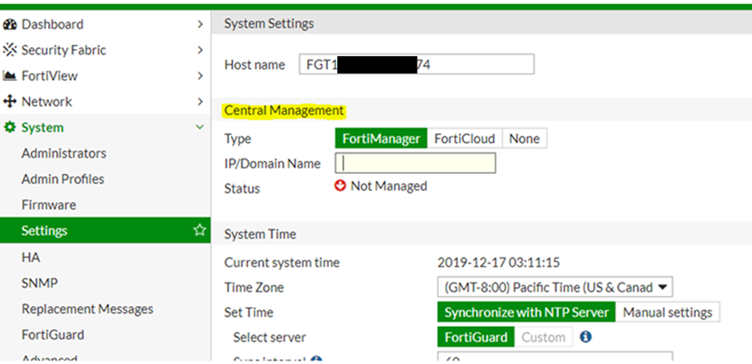Screen dimensions: 752x364
Task: Click the red Not Managed status icon
Action: pos(341,187)
